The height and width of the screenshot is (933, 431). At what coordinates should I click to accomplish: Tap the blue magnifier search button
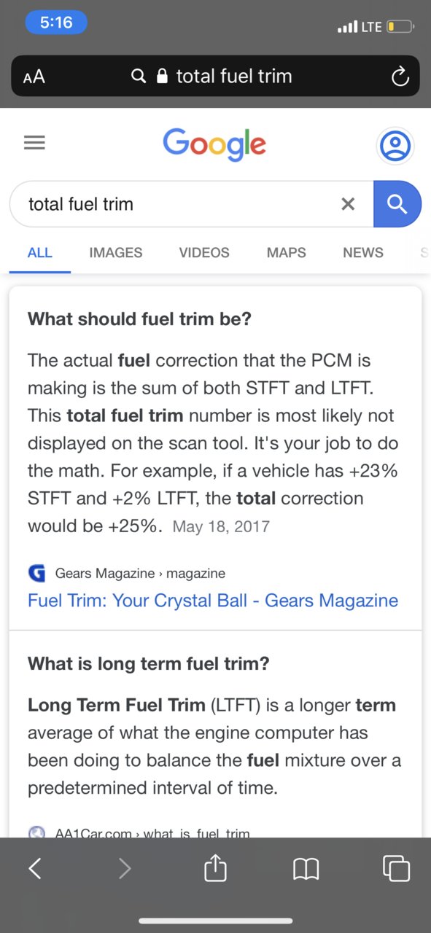[x=397, y=204]
